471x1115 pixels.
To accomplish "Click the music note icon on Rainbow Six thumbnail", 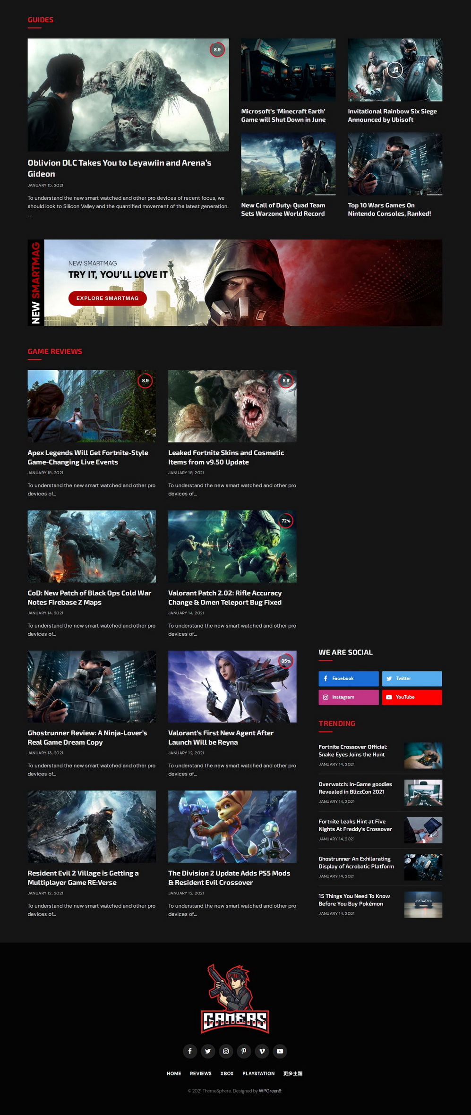I will click(x=395, y=70).
